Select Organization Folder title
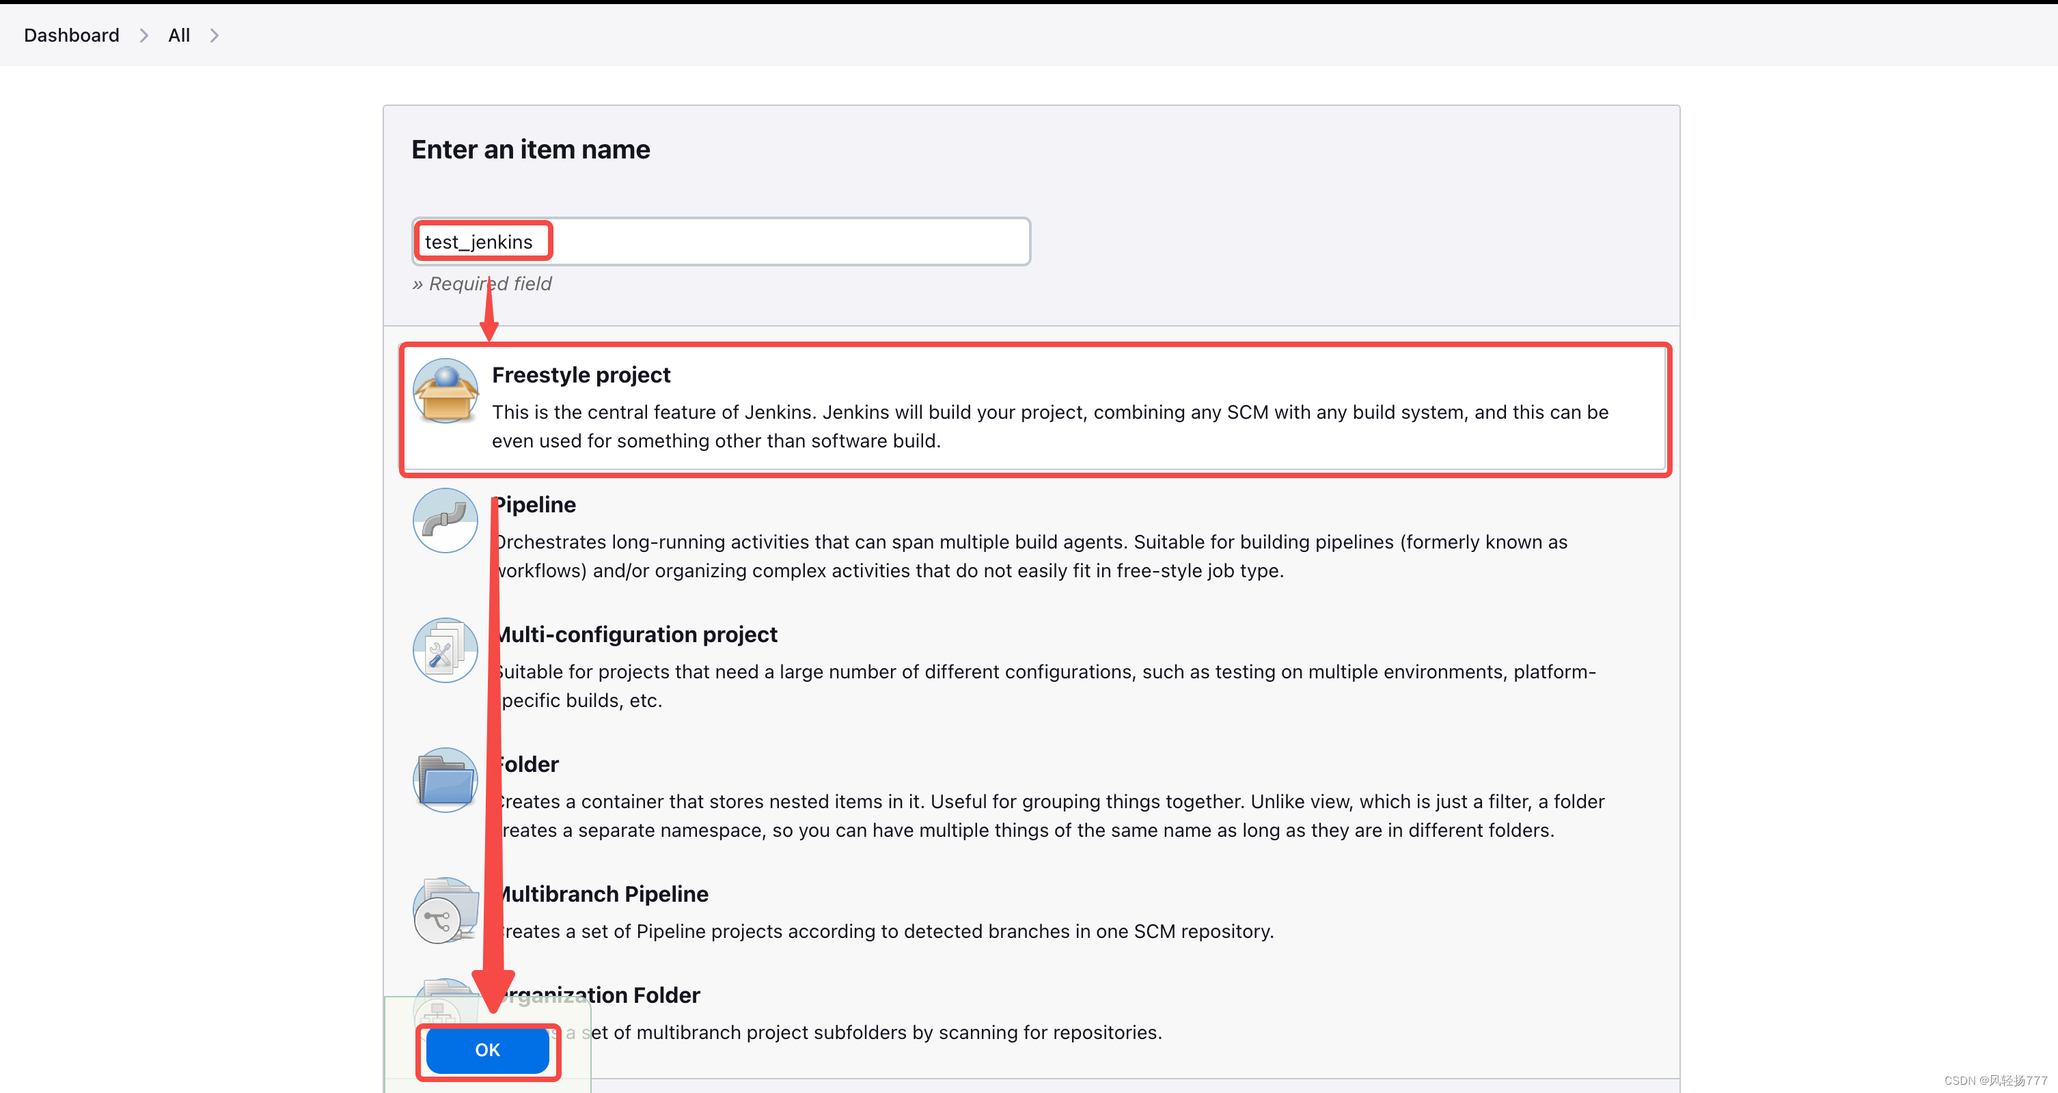This screenshot has height=1093, width=2058. pyautogui.click(x=596, y=995)
